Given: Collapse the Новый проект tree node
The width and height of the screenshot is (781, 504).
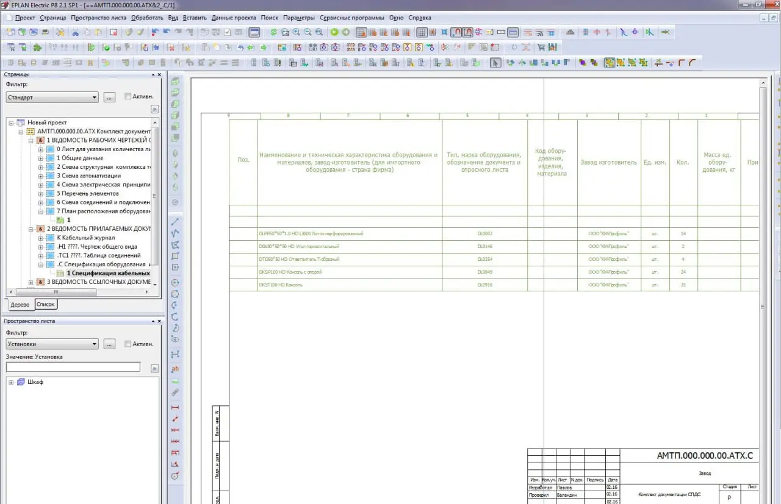Looking at the screenshot, I should 12,122.
